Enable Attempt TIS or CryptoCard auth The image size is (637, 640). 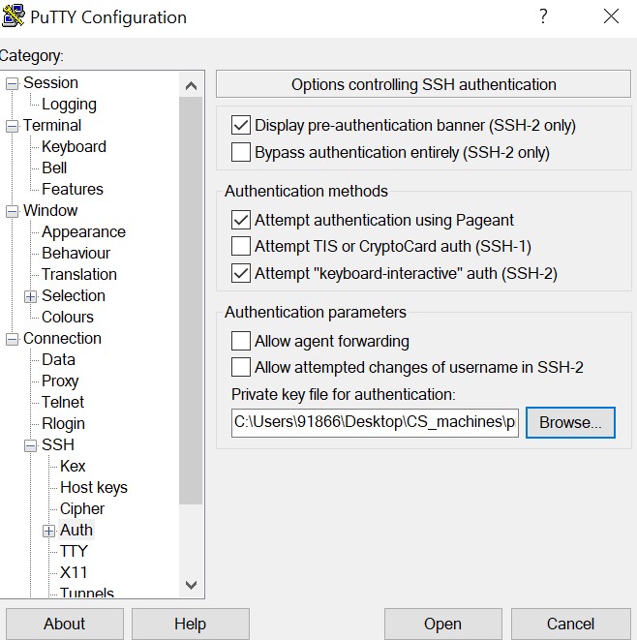pyautogui.click(x=241, y=246)
